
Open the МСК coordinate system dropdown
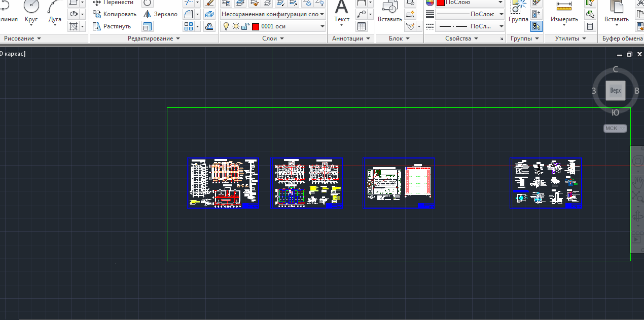click(615, 128)
